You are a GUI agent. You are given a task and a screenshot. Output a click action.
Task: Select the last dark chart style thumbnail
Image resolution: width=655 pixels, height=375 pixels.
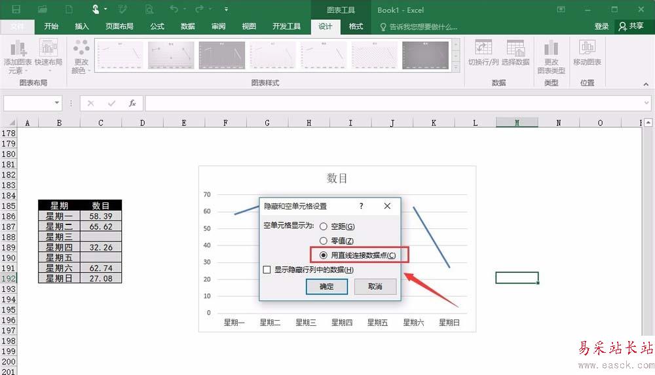click(425, 55)
